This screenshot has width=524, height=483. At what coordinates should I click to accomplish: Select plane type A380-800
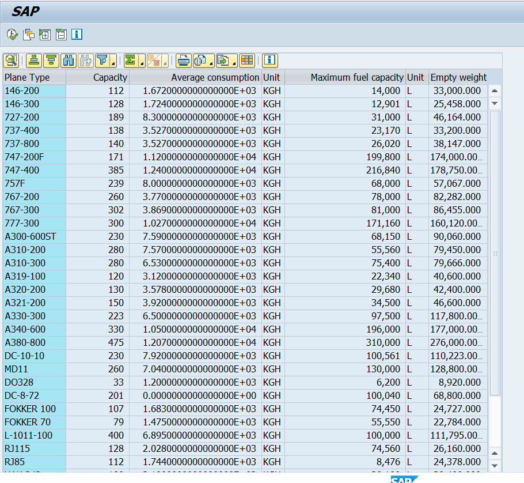pyautogui.click(x=34, y=342)
